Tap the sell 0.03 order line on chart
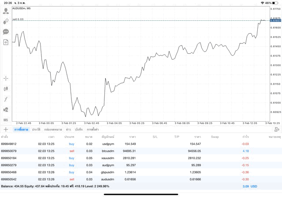The height and width of the screenshot is (197, 282). pyautogui.click(x=19, y=19)
